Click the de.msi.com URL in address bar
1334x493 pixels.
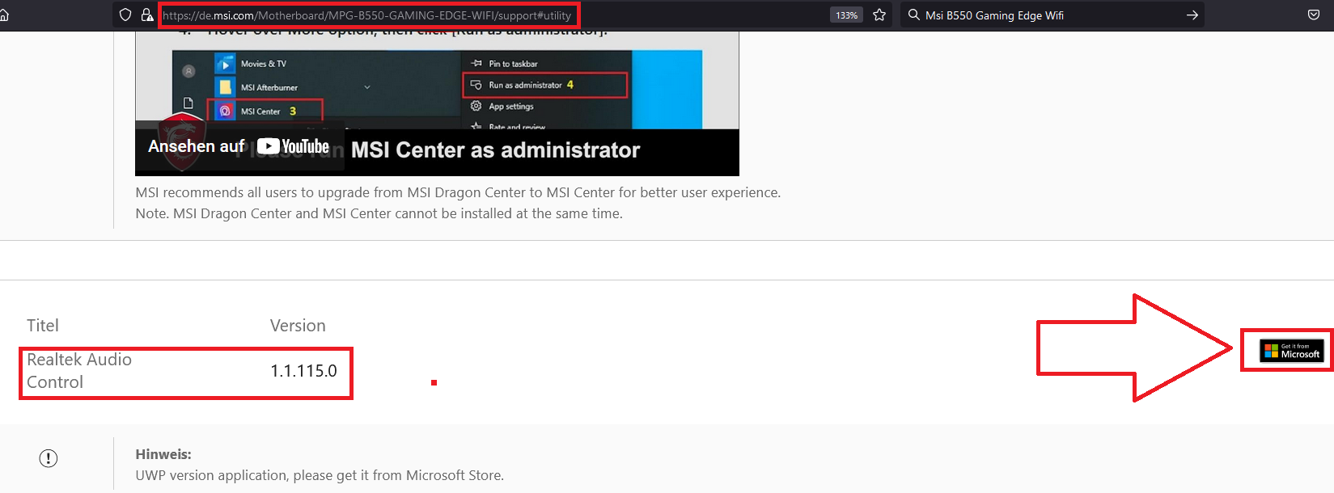point(367,15)
